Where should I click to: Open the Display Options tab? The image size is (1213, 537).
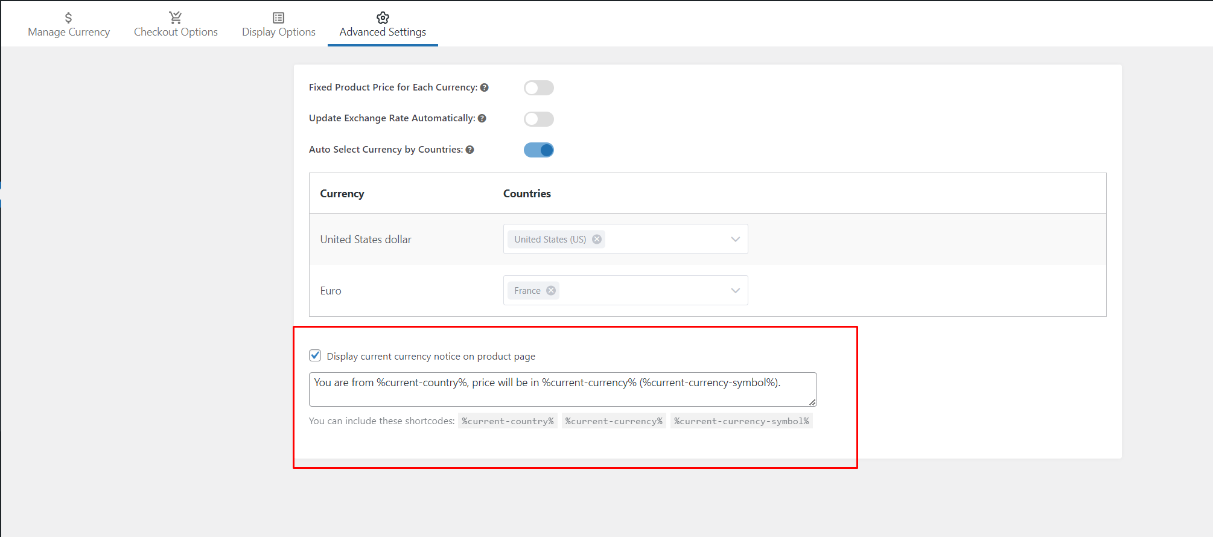[278, 32]
